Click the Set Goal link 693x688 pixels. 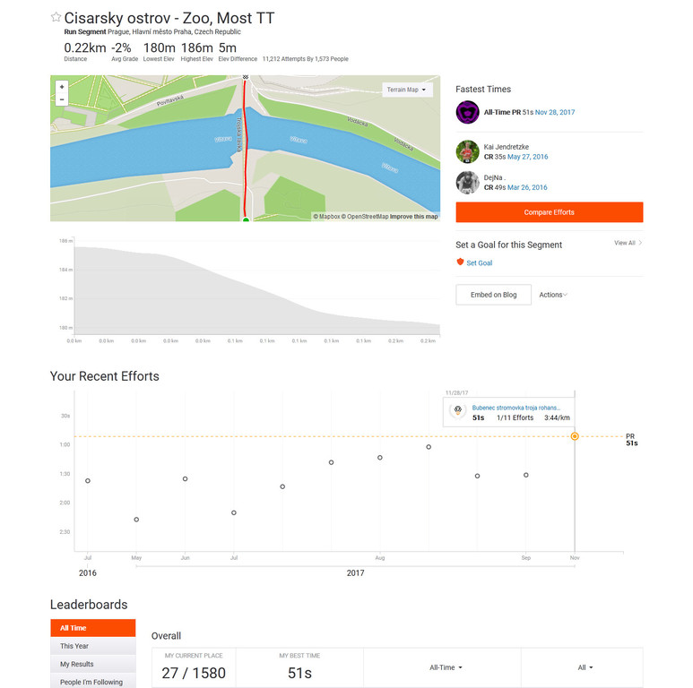479,262
